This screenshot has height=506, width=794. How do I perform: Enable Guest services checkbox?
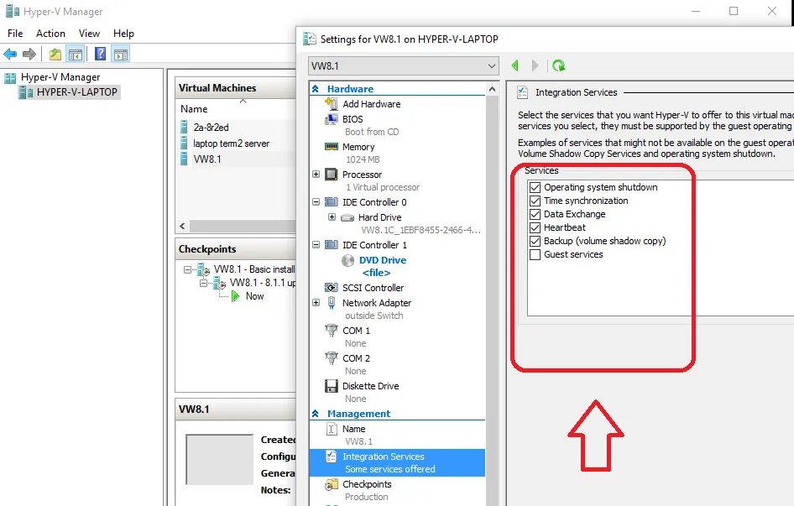535,254
